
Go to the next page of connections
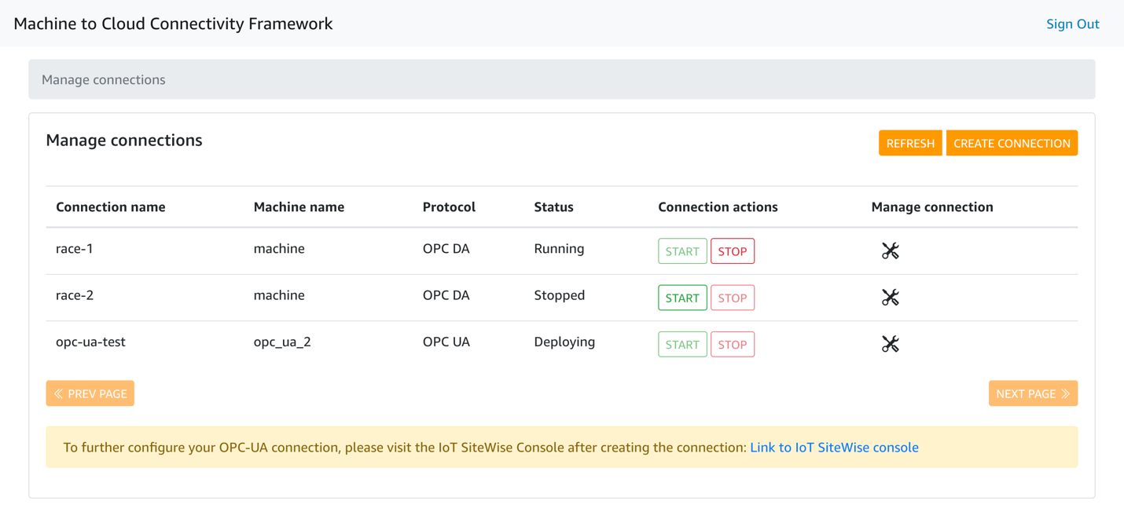(x=1033, y=393)
